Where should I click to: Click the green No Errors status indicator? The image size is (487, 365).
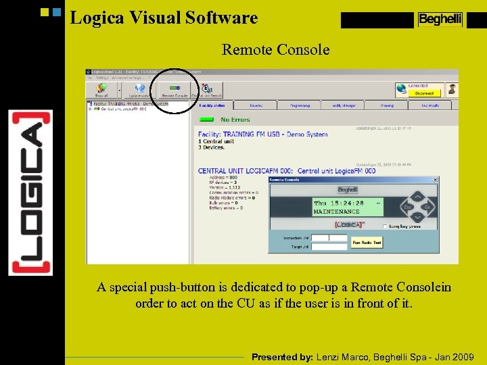click(206, 120)
